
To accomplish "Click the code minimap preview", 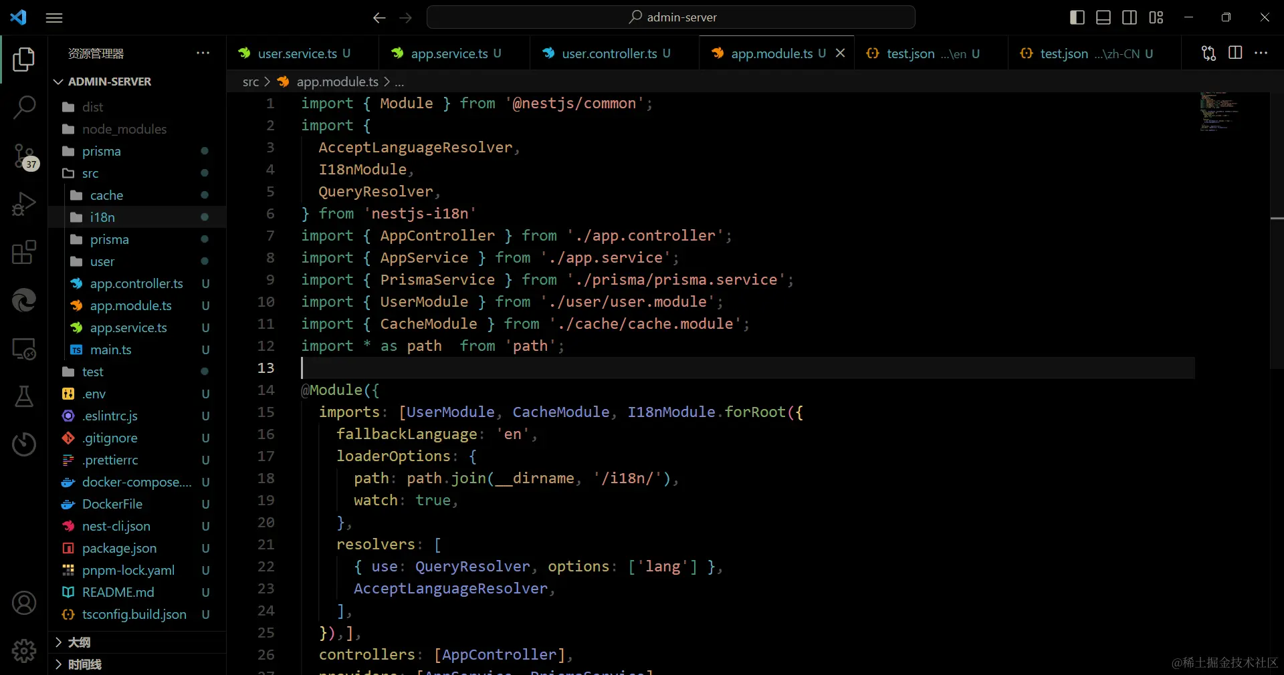I will pyautogui.click(x=1219, y=111).
